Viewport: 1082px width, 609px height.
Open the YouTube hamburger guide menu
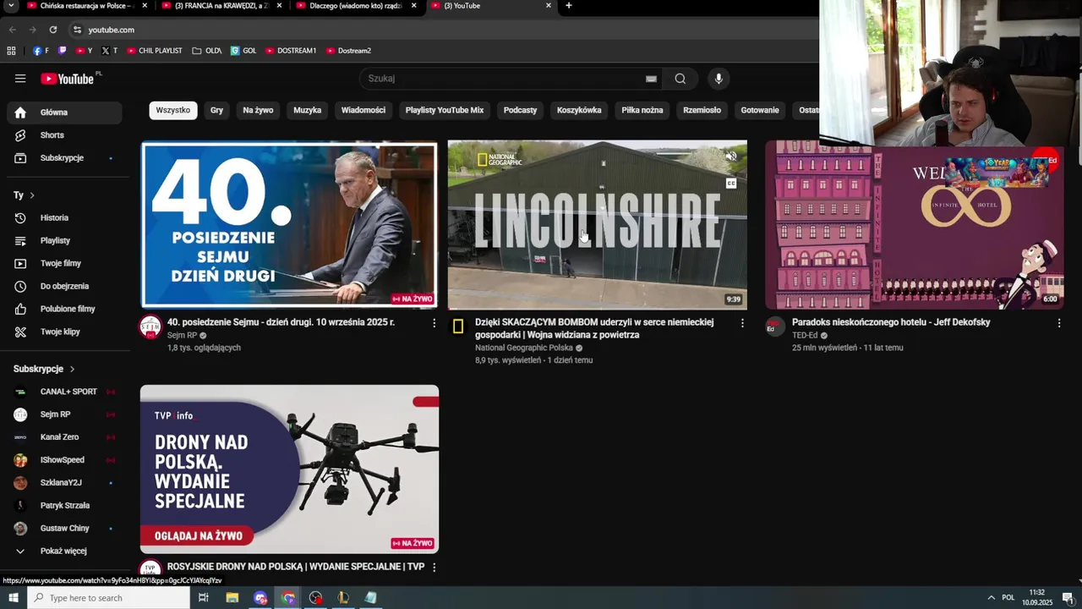[x=20, y=79]
